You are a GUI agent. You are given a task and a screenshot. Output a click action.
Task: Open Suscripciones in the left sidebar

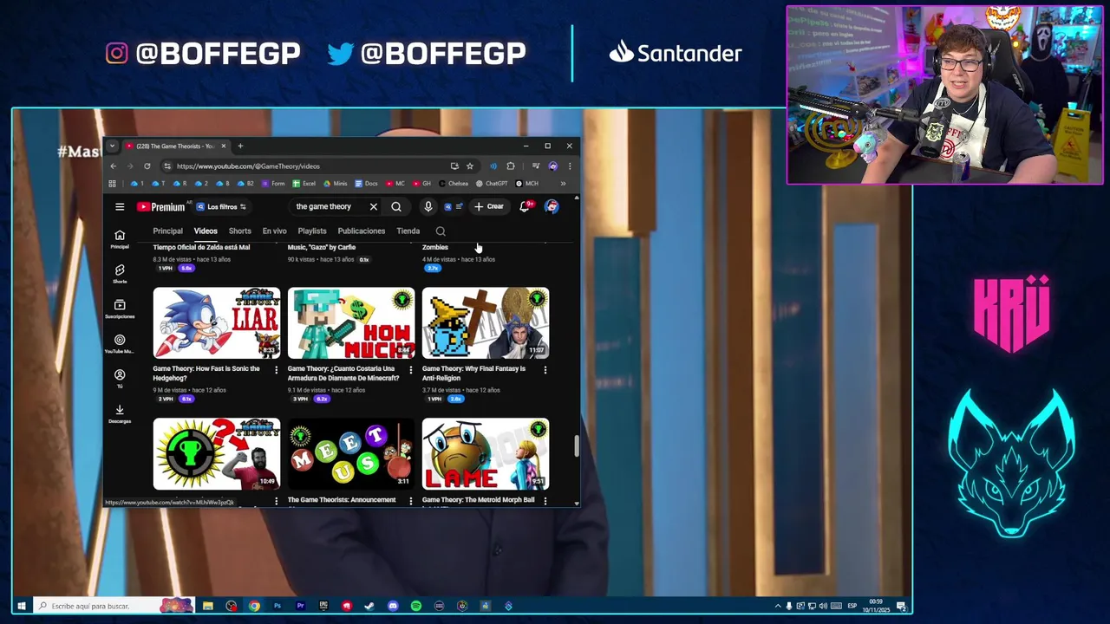tap(120, 309)
